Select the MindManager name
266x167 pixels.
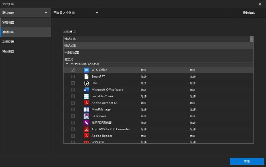point(102,109)
